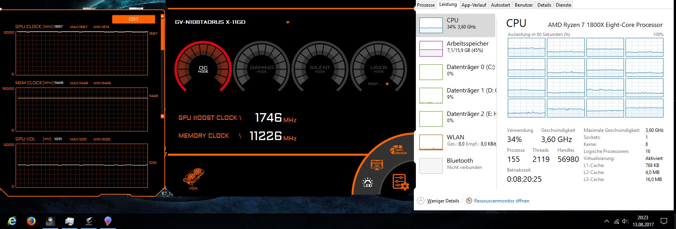Select Datenträger 2 (E:) entry
Viewport: 676px width, 229px height.
pyautogui.click(x=456, y=119)
